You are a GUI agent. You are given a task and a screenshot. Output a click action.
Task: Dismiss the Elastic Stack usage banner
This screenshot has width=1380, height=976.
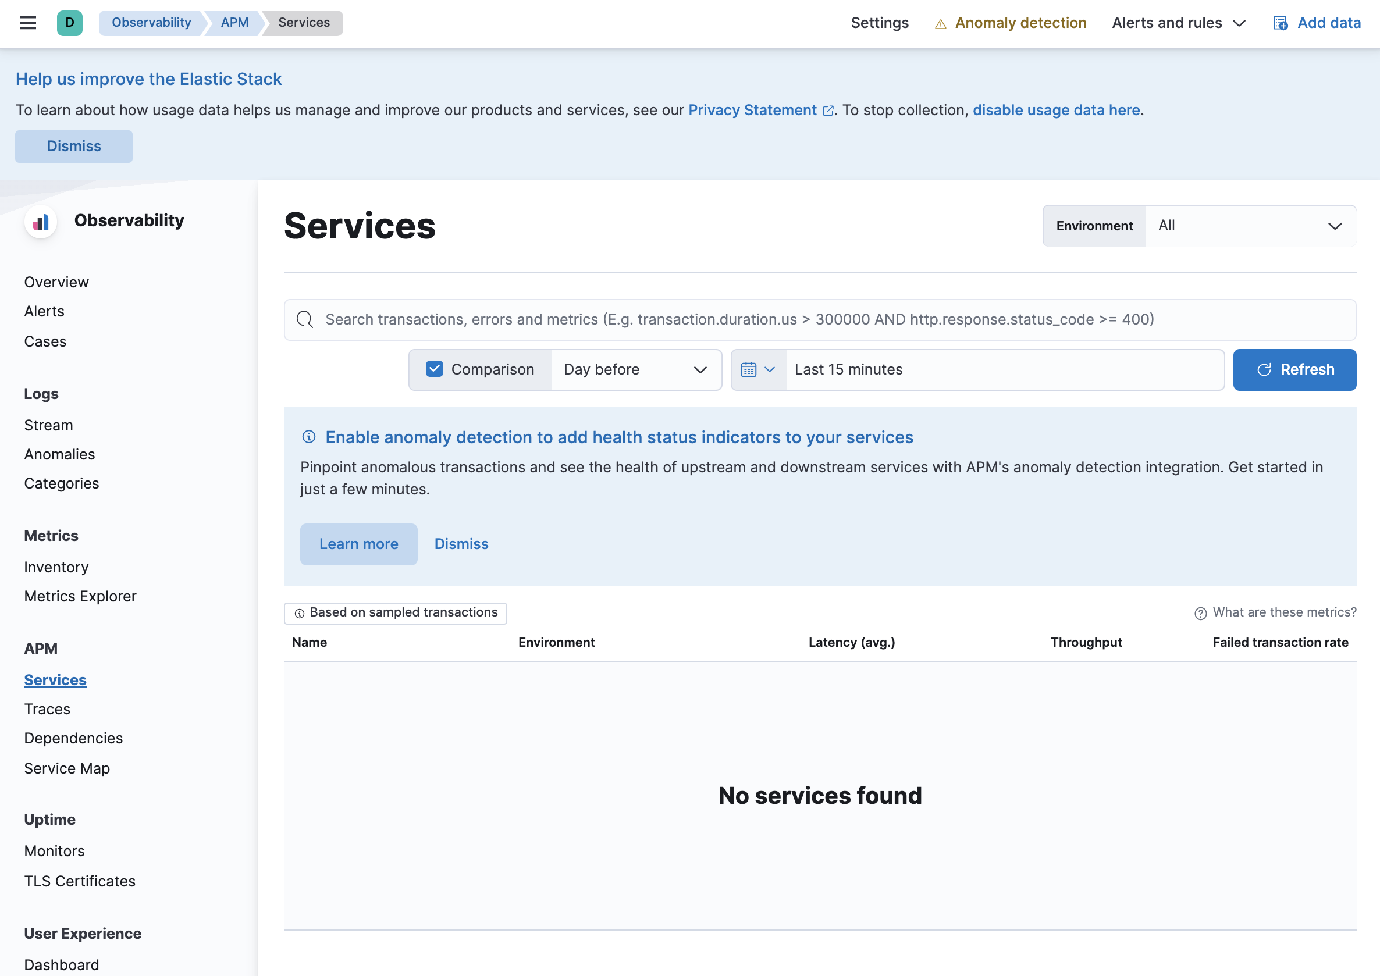(74, 146)
